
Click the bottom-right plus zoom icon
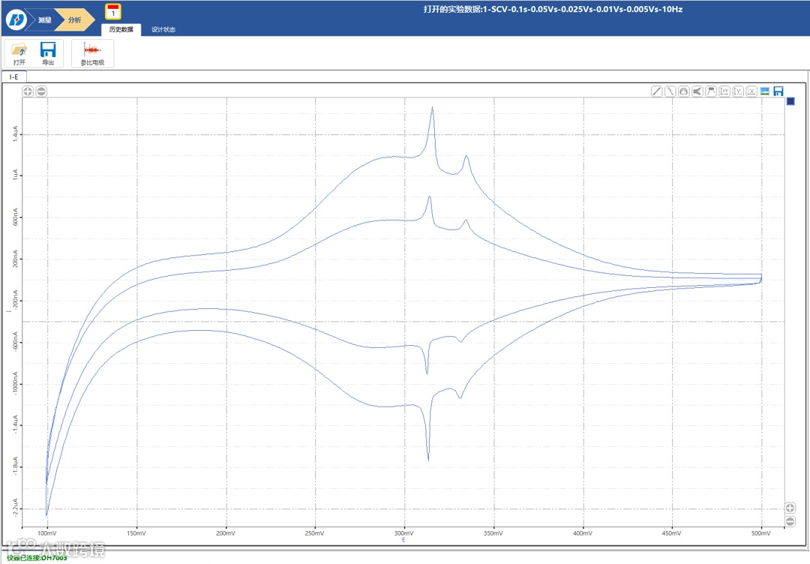790,508
